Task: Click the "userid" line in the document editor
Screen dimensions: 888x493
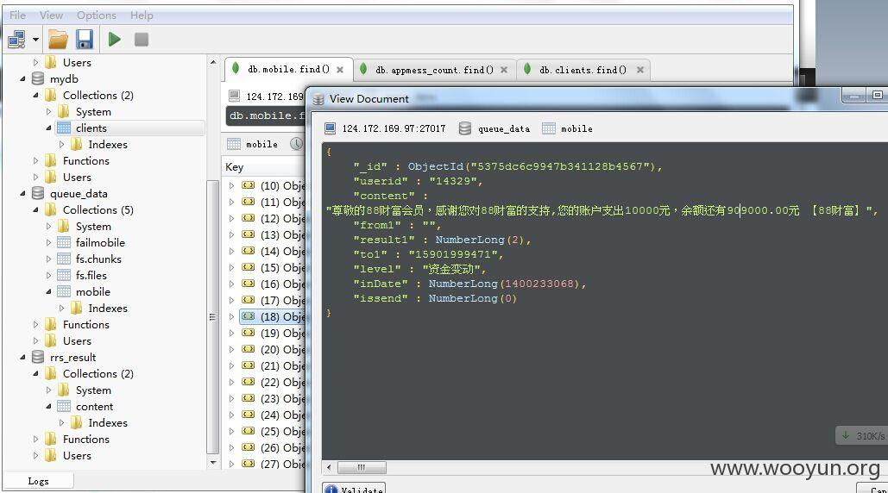Action: click(x=418, y=181)
